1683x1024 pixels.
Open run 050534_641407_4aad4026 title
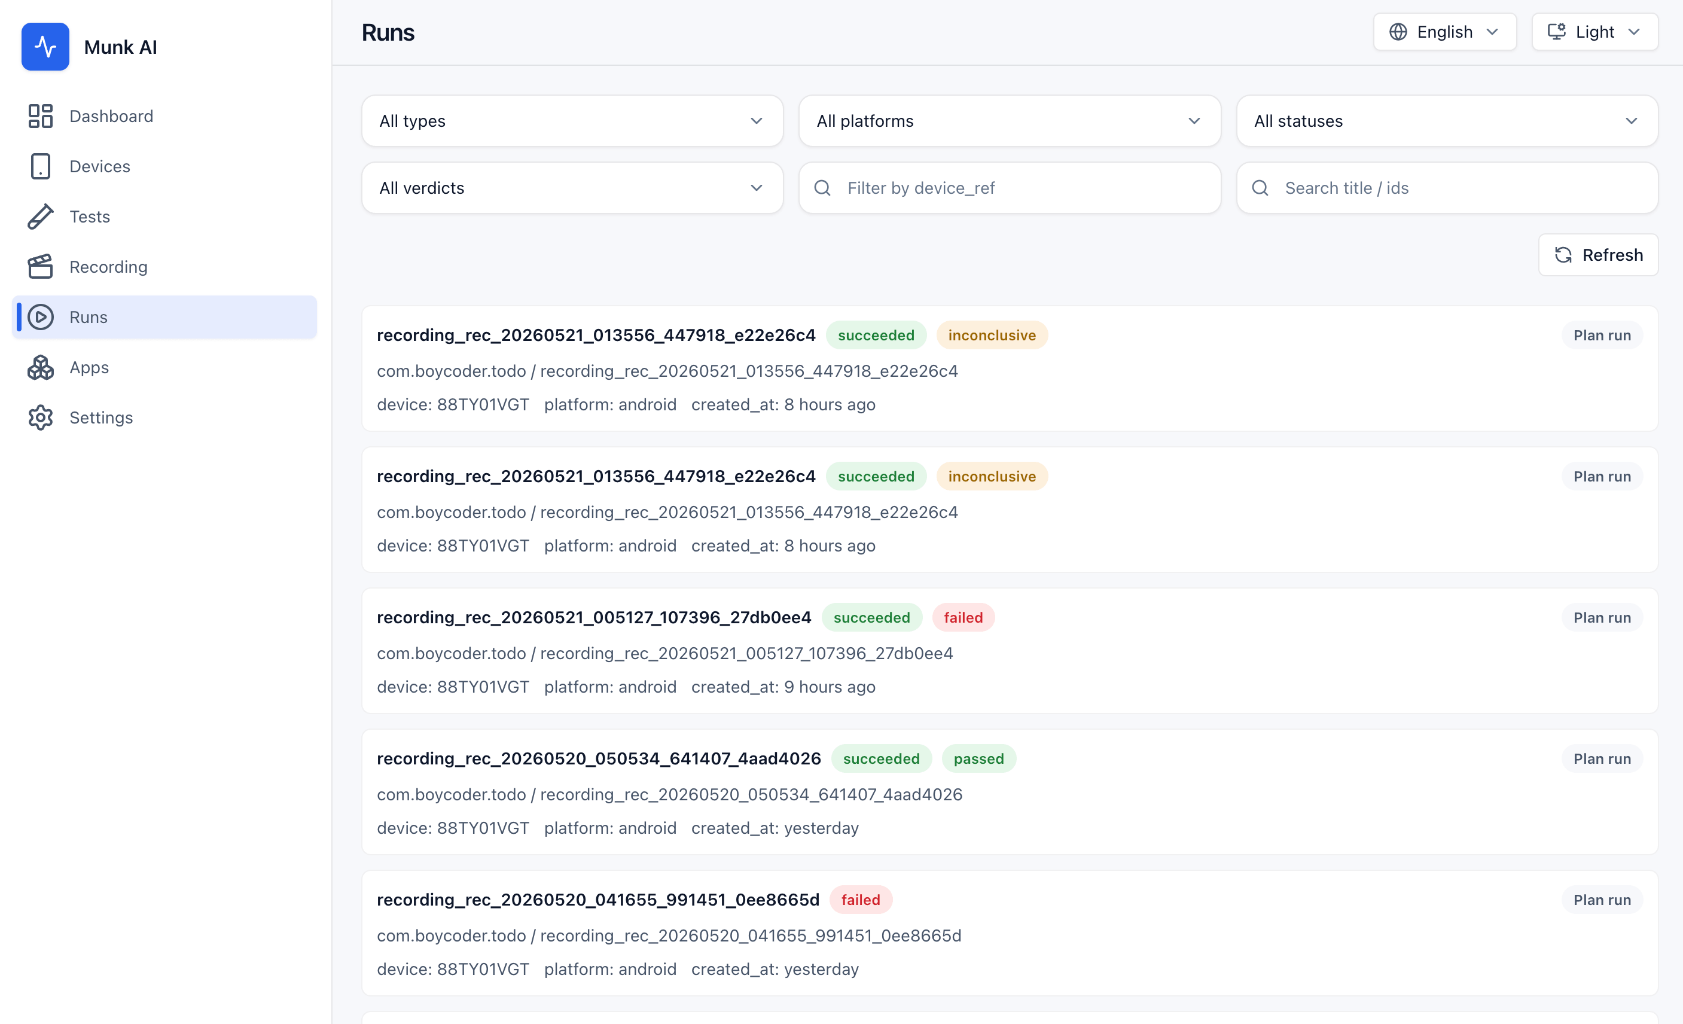coord(598,758)
